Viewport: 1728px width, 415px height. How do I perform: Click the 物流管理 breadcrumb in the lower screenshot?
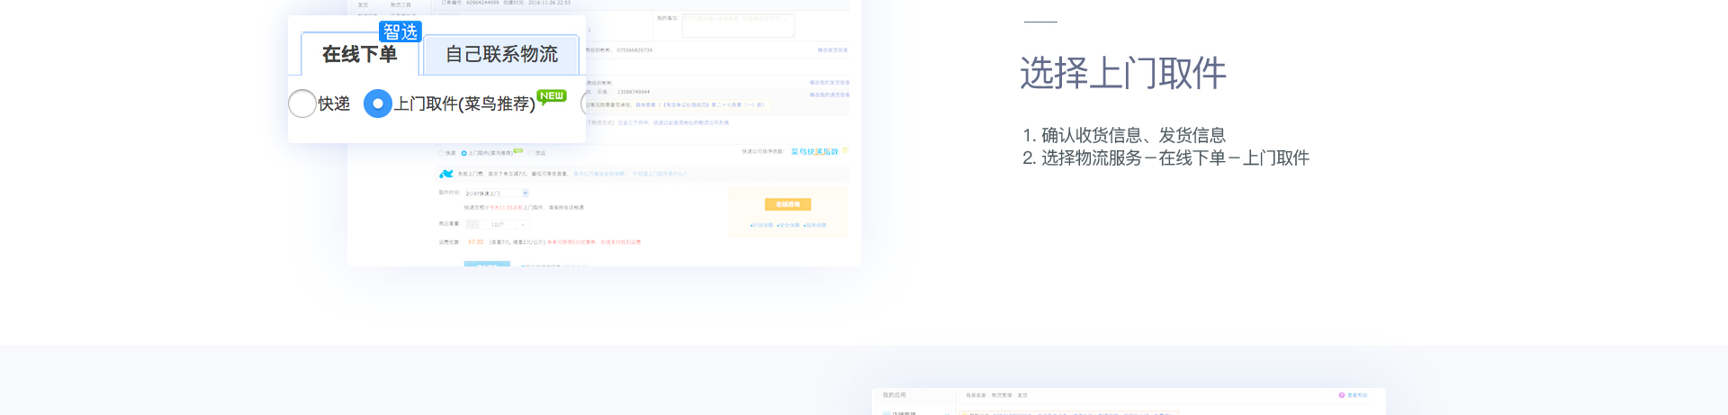[1002, 395]
